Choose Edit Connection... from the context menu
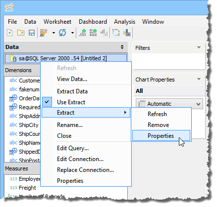Image resolution: width=217 pixels, height=207 pixels. 80,159
